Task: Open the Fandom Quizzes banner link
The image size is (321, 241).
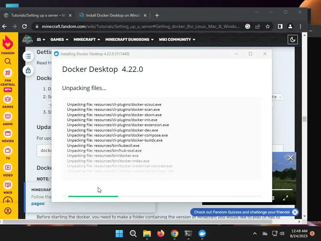Action: 242,212
